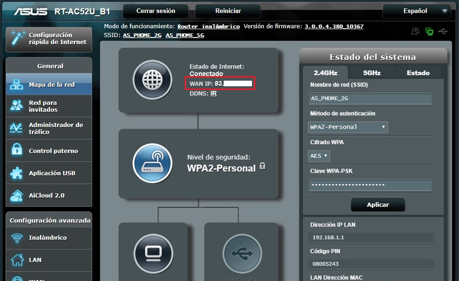Click the firmware version 3.0.0.4.380_10367 link

pos(334,26)
